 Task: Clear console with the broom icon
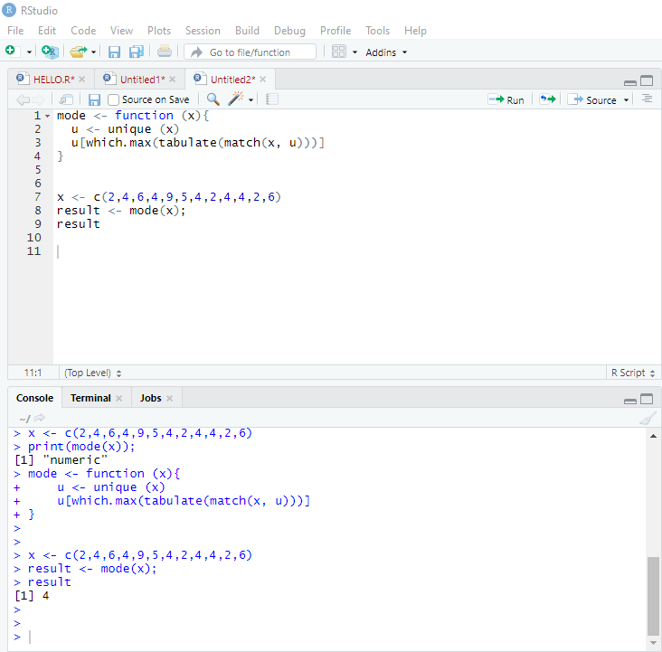pos(647,418)
